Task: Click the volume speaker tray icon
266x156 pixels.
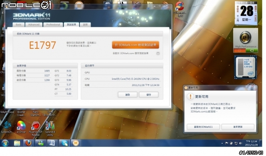Action: (x=241, y=143)
